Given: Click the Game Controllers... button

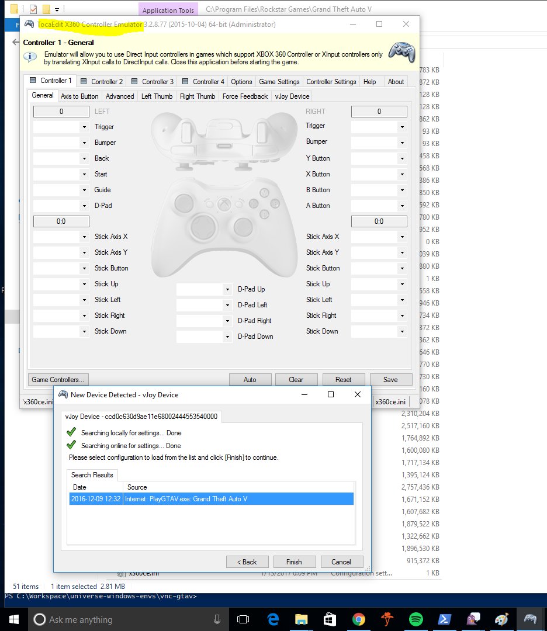Looking at the screenshot, I should coord(58,380).
